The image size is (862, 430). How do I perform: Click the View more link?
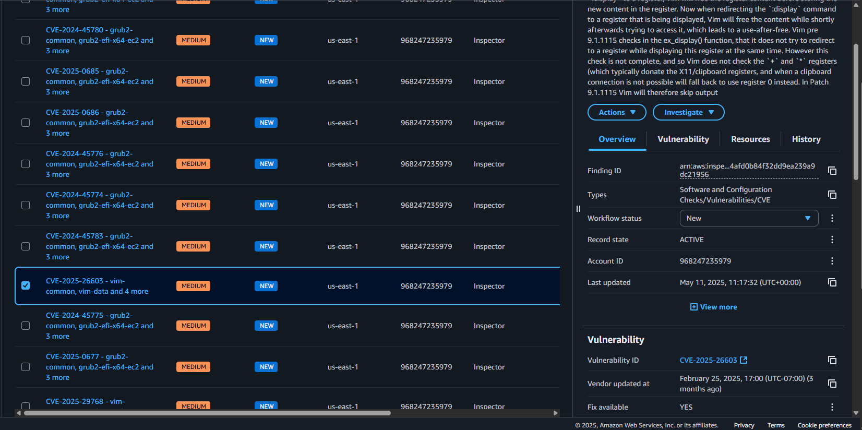point(713,307)
